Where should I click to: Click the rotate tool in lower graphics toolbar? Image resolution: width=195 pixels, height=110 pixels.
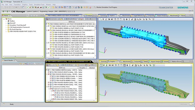124,65
